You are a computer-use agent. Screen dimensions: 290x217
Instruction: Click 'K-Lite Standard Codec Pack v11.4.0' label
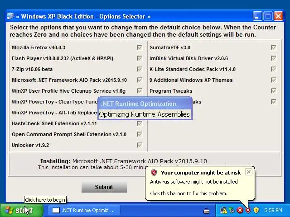193,69
